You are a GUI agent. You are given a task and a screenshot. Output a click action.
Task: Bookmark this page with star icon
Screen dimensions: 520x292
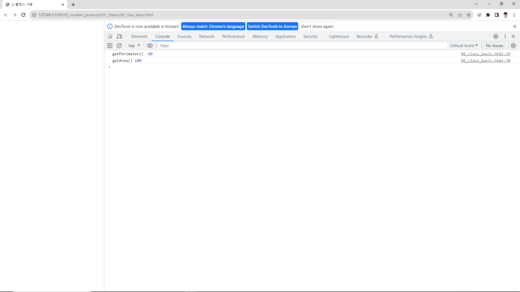(469, 15)
